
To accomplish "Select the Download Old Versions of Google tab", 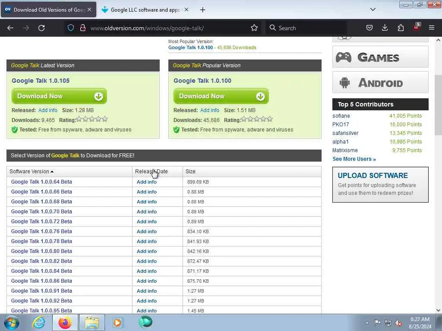I will click(48, 10).
